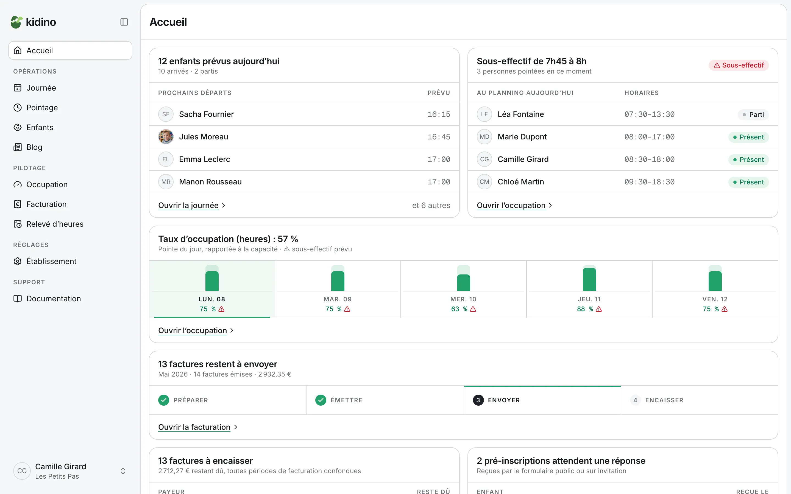
Task: Click the chevron after Ouvrir la facturation
Action: click(235, 427)
